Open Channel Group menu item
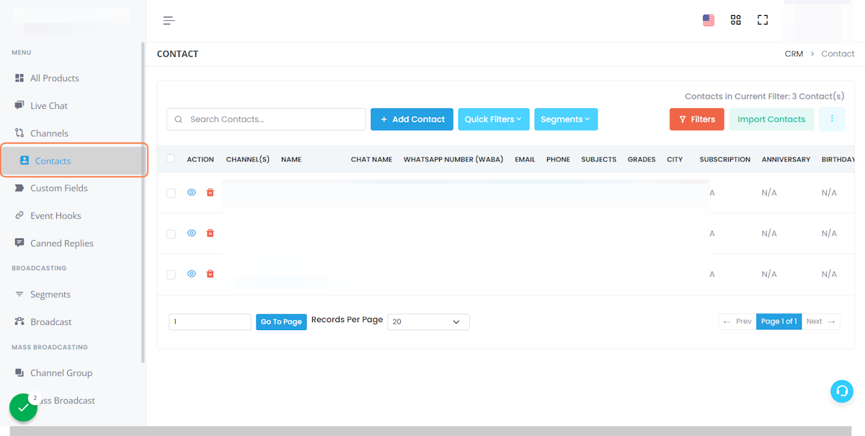Viewport: 865px width, 436px height. (x=61, y=373)
